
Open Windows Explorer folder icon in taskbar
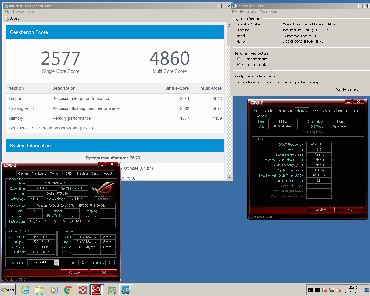click(40, 290)
